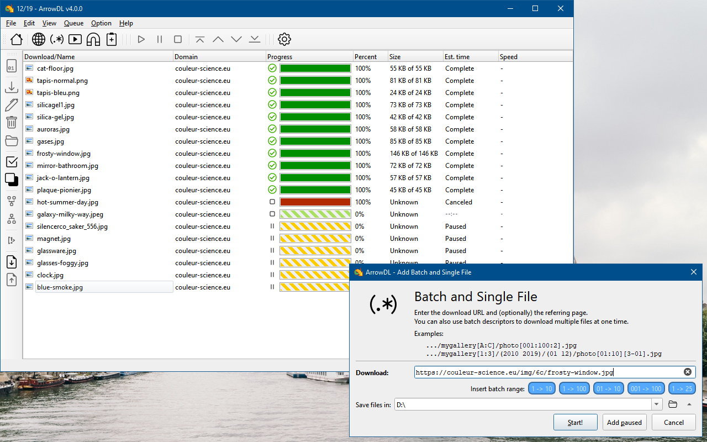
Task: Delete a download using the trash icon
Action: click(11, 122)
